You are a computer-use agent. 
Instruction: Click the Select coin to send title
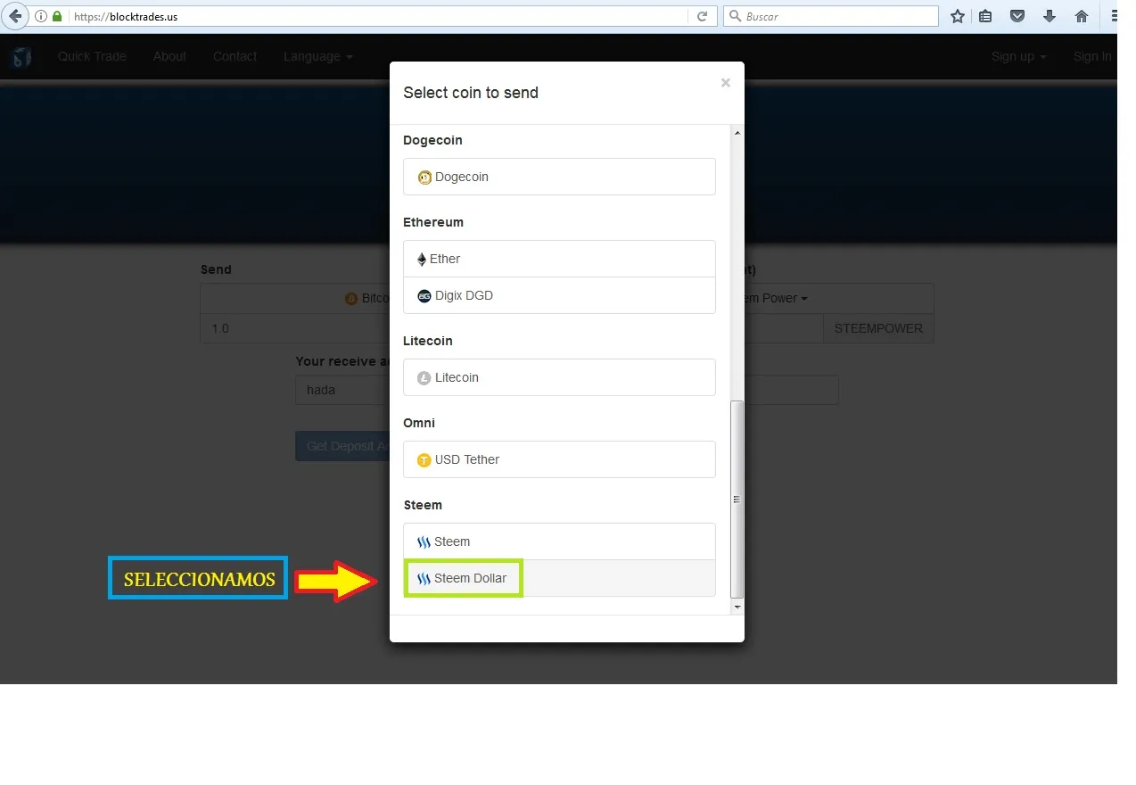tap(471, 93)
